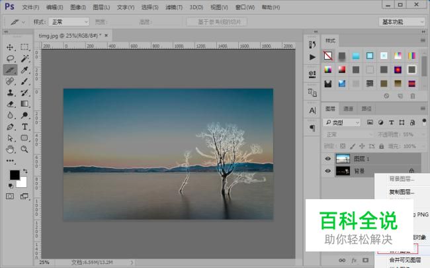Choose 背景图层... from context menu

click(x=402, y=179)
